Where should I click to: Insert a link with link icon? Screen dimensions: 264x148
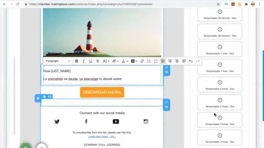click(x=142, y=61)
